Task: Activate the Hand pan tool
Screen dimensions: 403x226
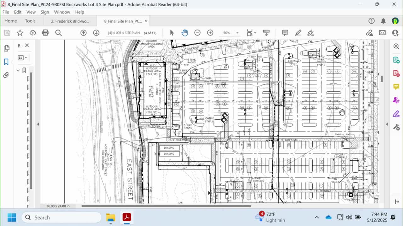Action: tap(184, 33)
